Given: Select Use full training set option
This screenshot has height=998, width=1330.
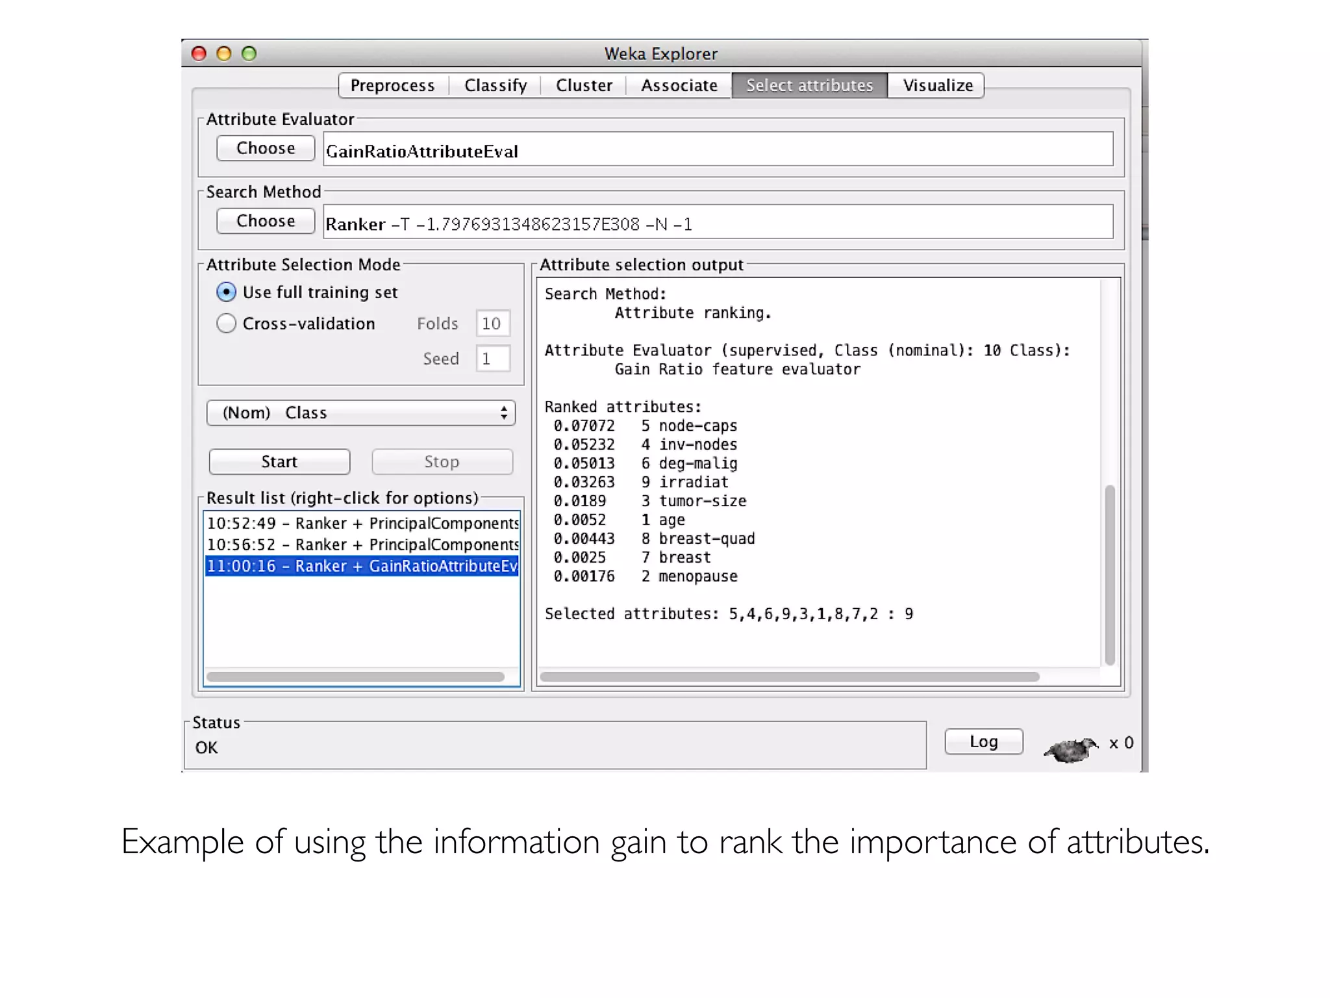Looking at the screenshot, I should pos(226,292).
